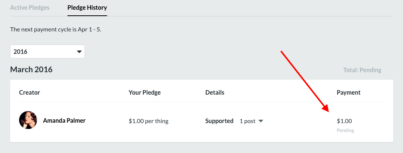Click the Creator column header
The height and width of the screenshot is (153, 403).
click(30, 92)
